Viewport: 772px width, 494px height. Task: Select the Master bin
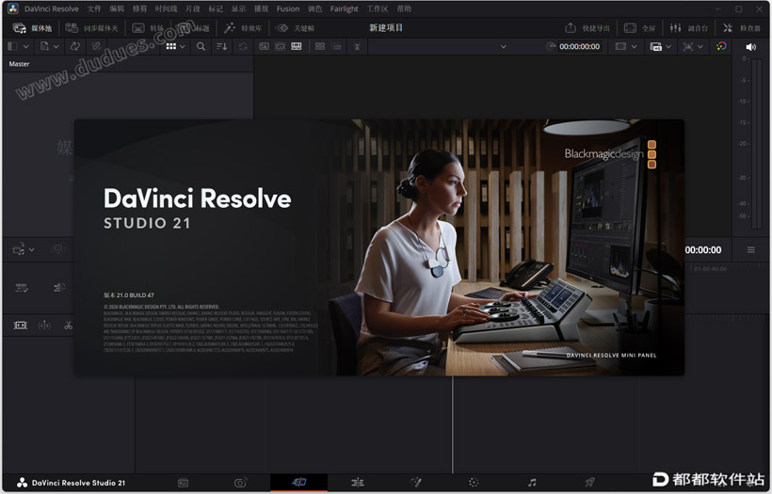point(19,64)
